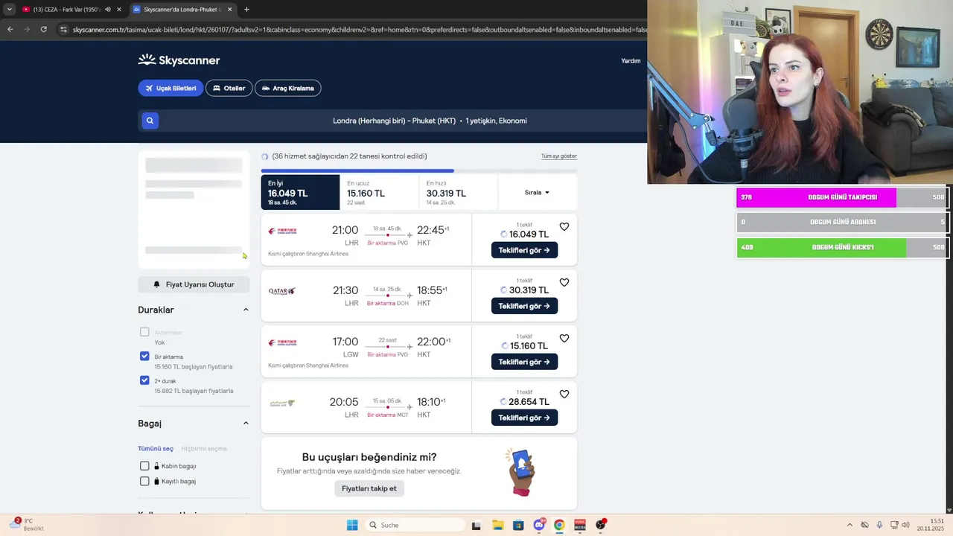Click the Skyscanner logo
Viewport: 953px width, 536px height.
pos(179,60)
